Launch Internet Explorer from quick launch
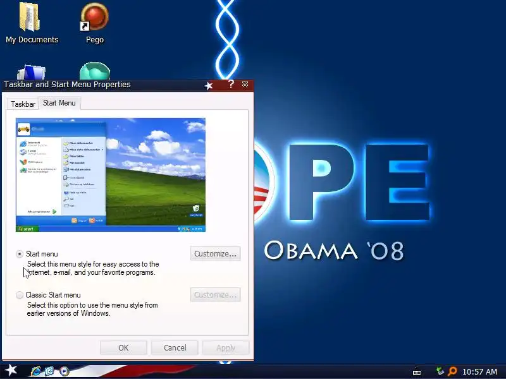Viewport: 506px width, 379px height. (36, 371)
